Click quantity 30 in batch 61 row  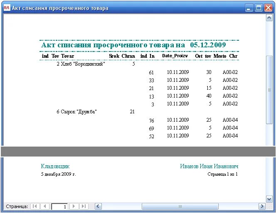tap(209, 72)
